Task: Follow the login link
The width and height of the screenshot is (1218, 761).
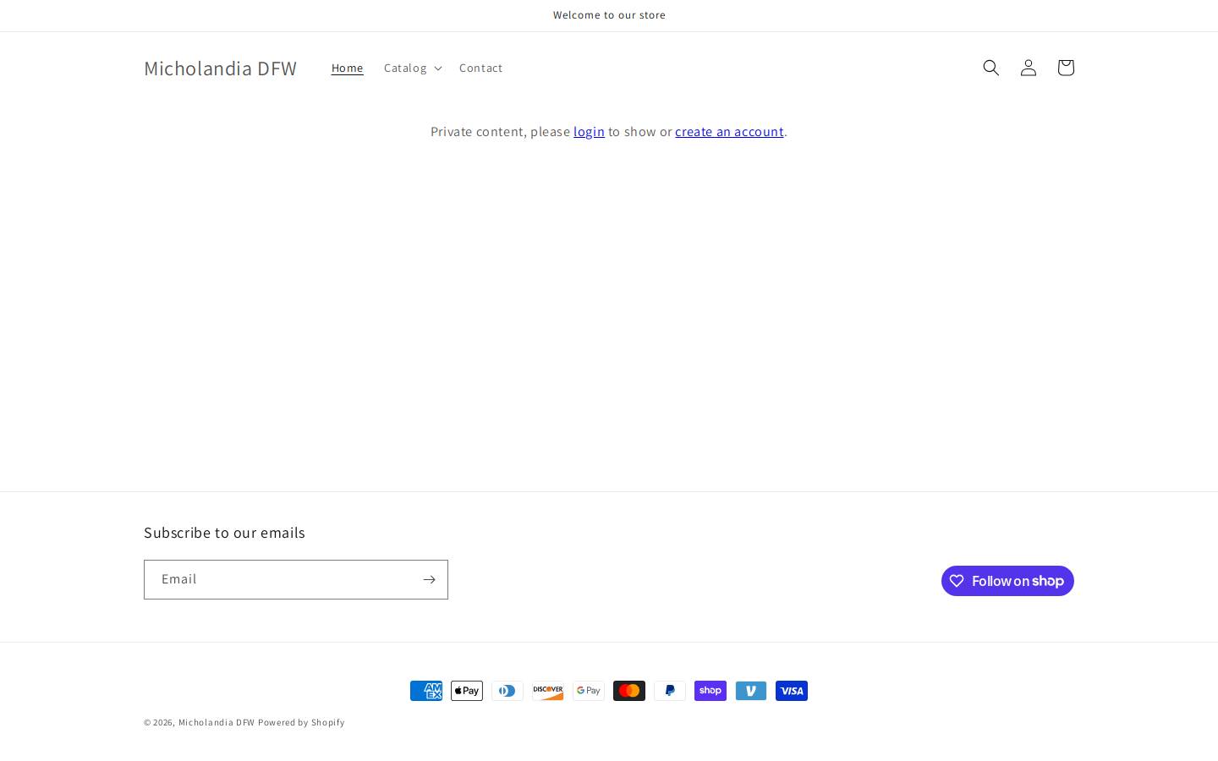Action: [x=589, y=131]
